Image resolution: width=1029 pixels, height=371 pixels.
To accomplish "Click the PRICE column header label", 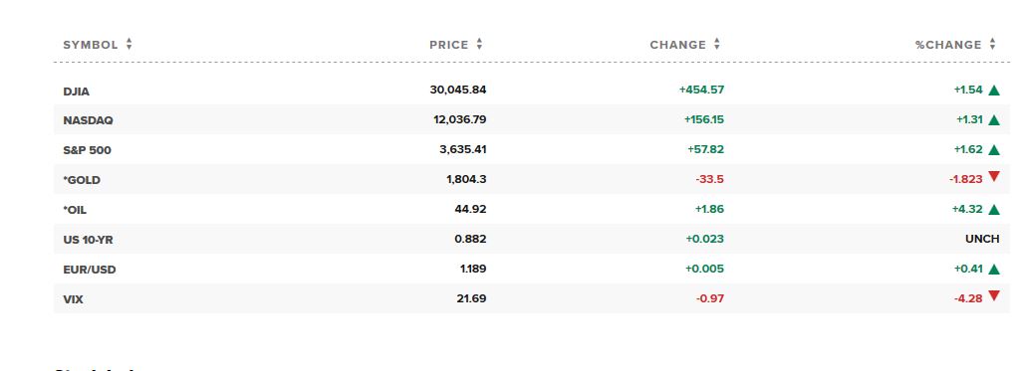I will click(449, 45).
